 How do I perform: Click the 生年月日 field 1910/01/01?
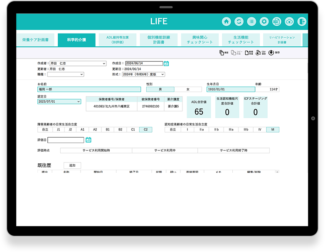pyautogui.click(x=231, y=89)
